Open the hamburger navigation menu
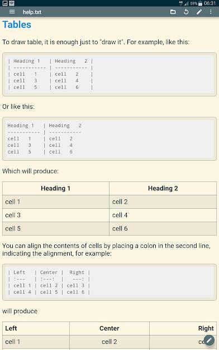 click(x=12, y=12)
